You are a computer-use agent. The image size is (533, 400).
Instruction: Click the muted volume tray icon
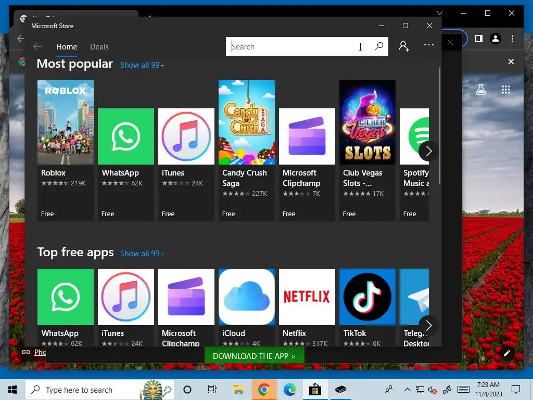[433, 390]
